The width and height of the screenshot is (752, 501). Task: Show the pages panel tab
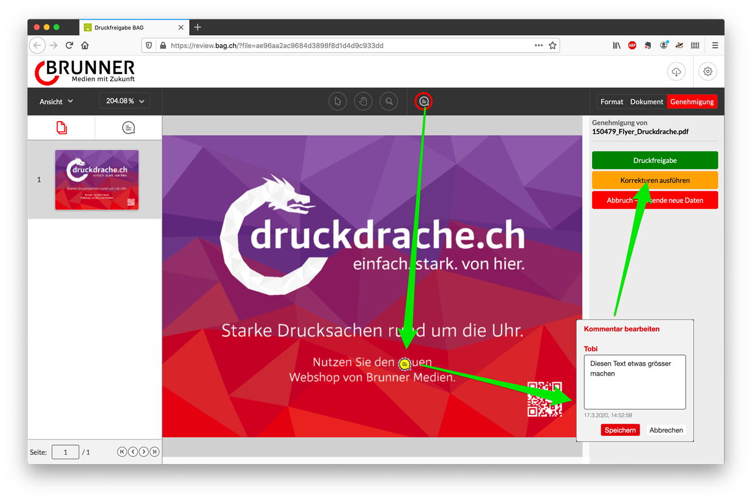coord(62,128)
